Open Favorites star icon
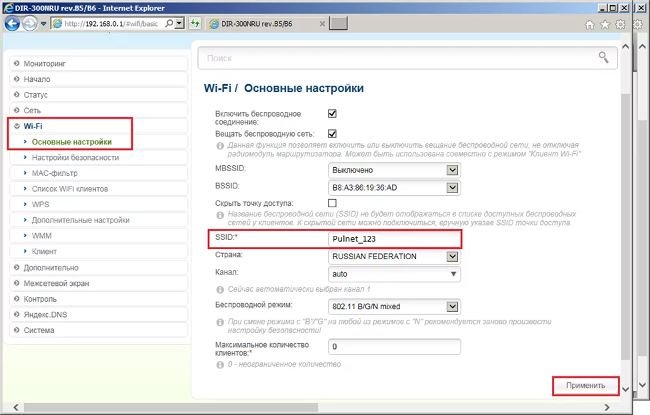This screenshot has width=650, height=415. click(x=605, y=25)
